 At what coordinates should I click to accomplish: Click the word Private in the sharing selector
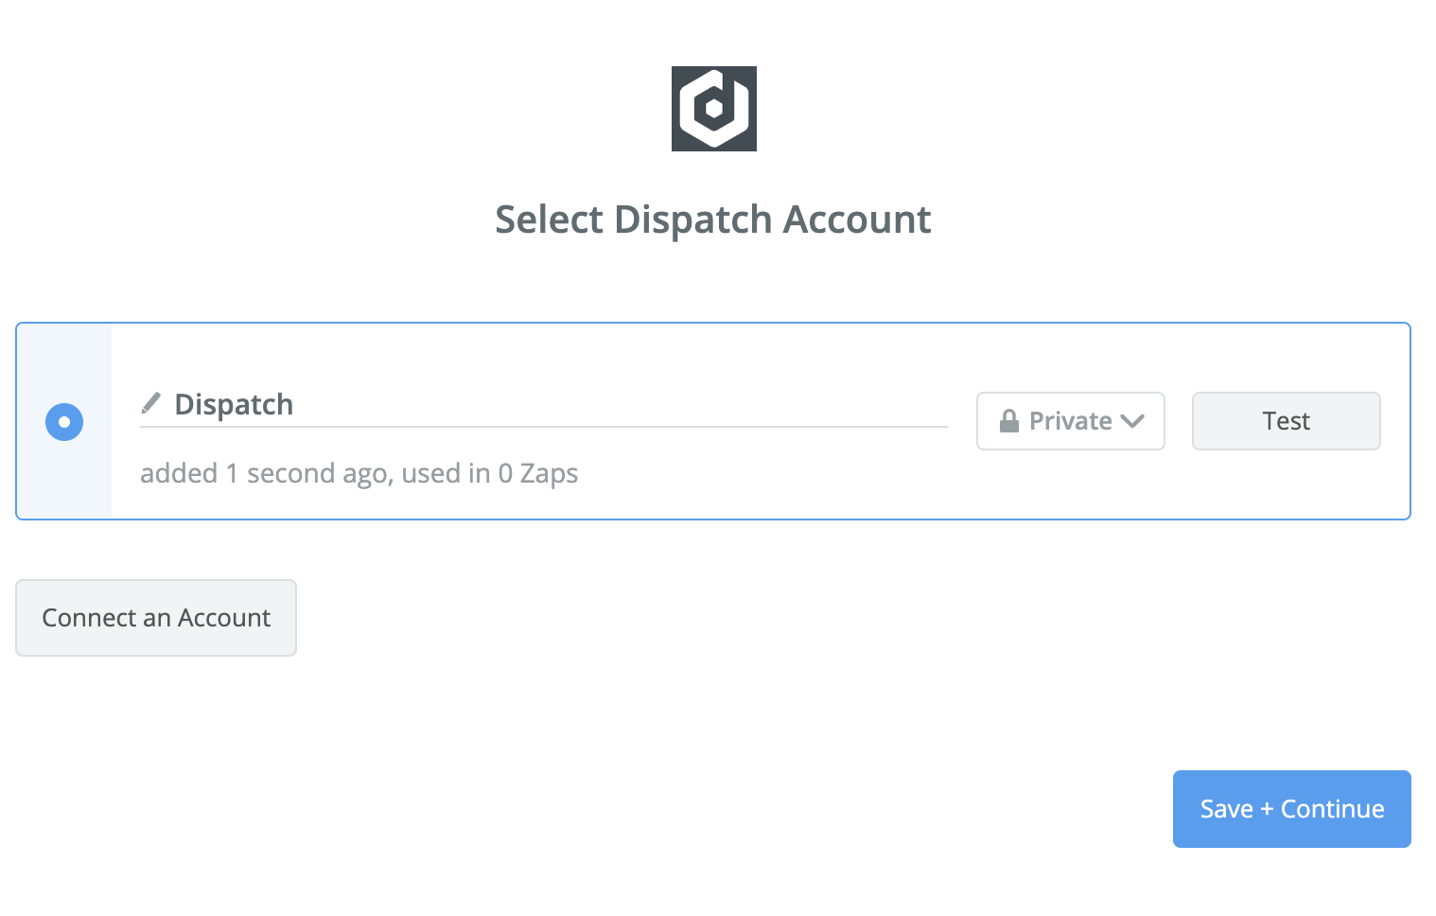(x=1070, y=421)
